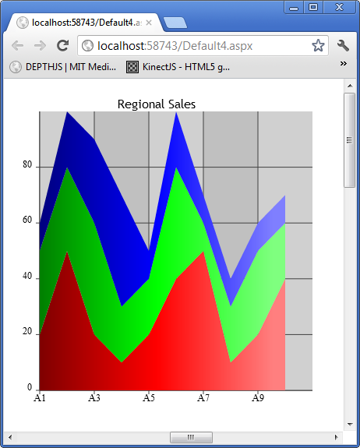The height and width of the screenshot is (448, 360).
Task: Open the DEPTHJS | MIT Medi... bookmark
Action: click(x=63, y=67)
